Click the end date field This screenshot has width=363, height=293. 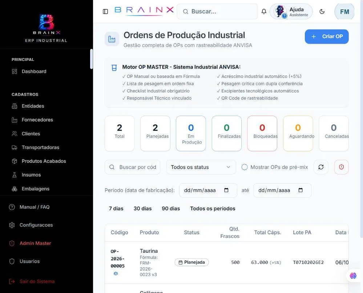click(282, 190)
